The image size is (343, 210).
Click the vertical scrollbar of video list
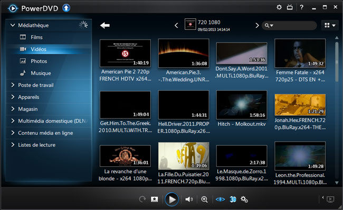pos(337,62)
